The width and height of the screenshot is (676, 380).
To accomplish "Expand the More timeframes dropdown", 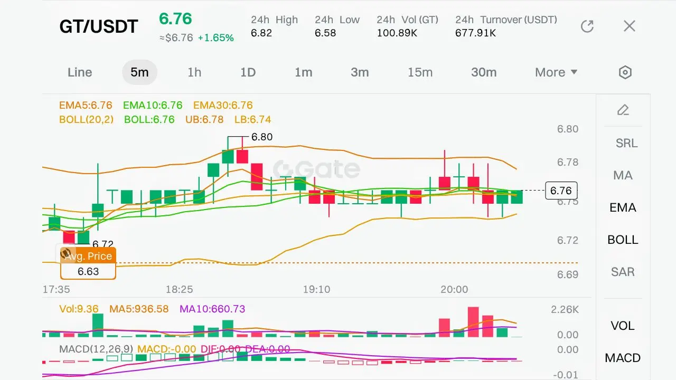I will (x=556, y=72).
